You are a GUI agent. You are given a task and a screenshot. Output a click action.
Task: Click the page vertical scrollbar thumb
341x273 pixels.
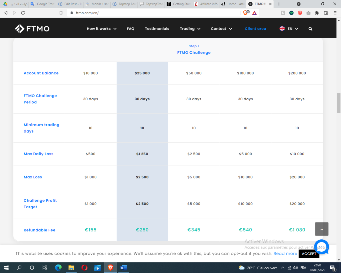[339, 103]
